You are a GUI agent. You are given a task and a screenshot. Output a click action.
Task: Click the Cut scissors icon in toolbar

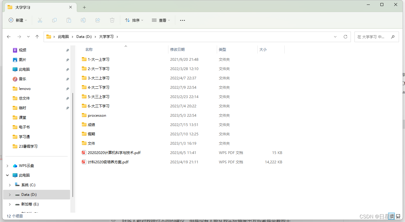tap(40, 20)
